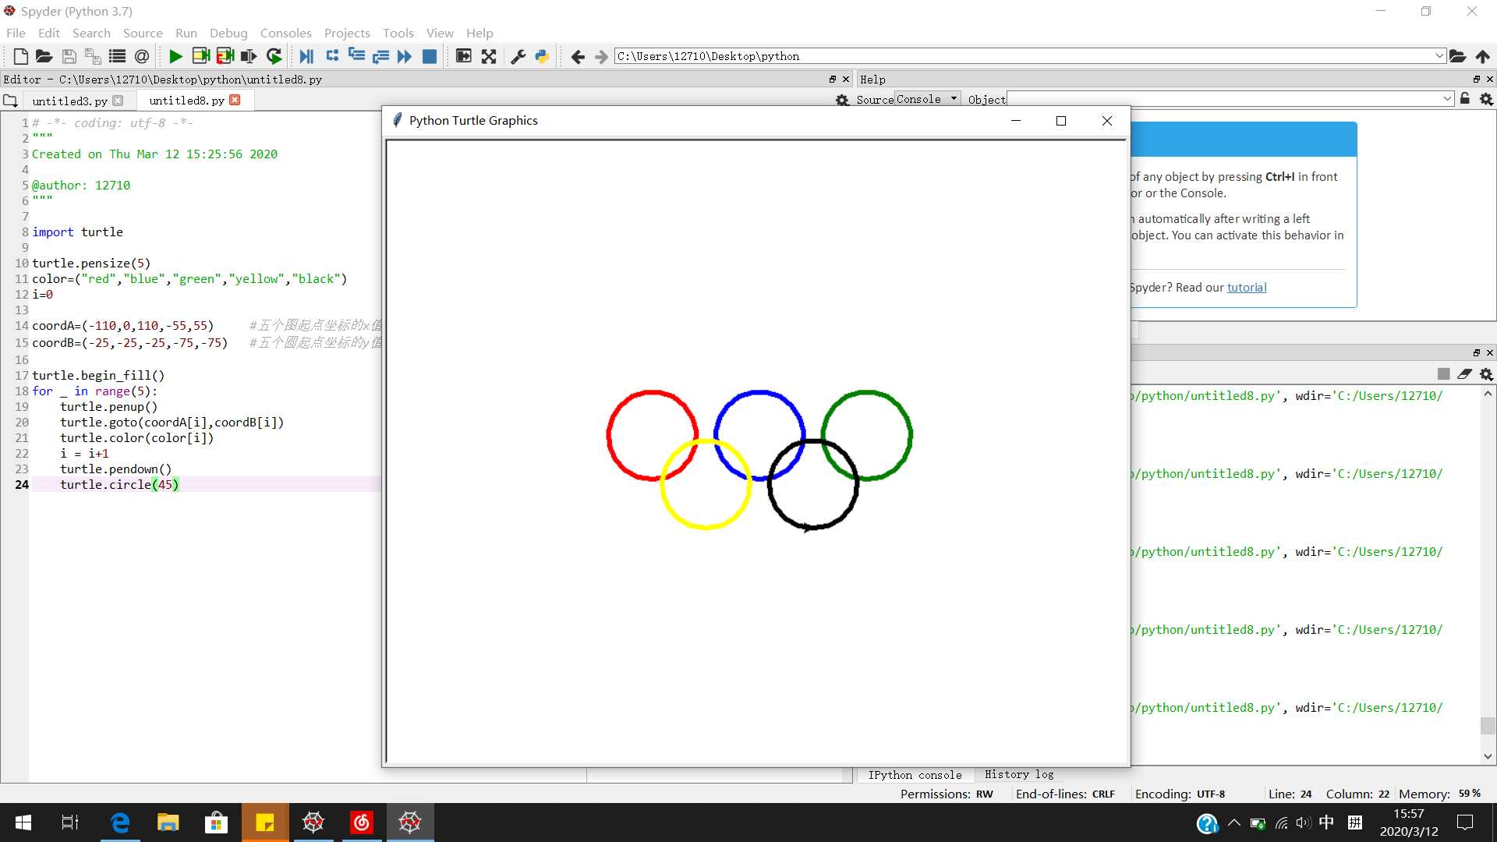This screenshot has width=1497, height=842.
Task: Click the Stop execution icon in toolbar
Action: pos(430,57)
